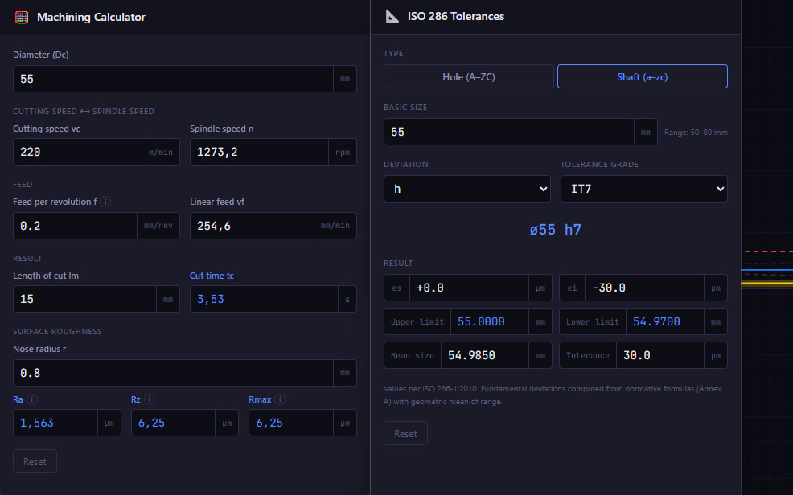Focus the Cutting speed vc field
This screenshot has width=793, height=495.
point(77,152)
